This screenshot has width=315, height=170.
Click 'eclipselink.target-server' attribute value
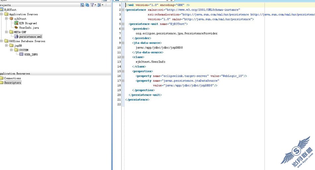point(186,76)
